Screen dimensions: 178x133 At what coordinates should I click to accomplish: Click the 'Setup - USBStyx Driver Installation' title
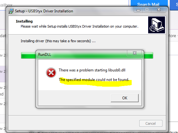[44, 11]
